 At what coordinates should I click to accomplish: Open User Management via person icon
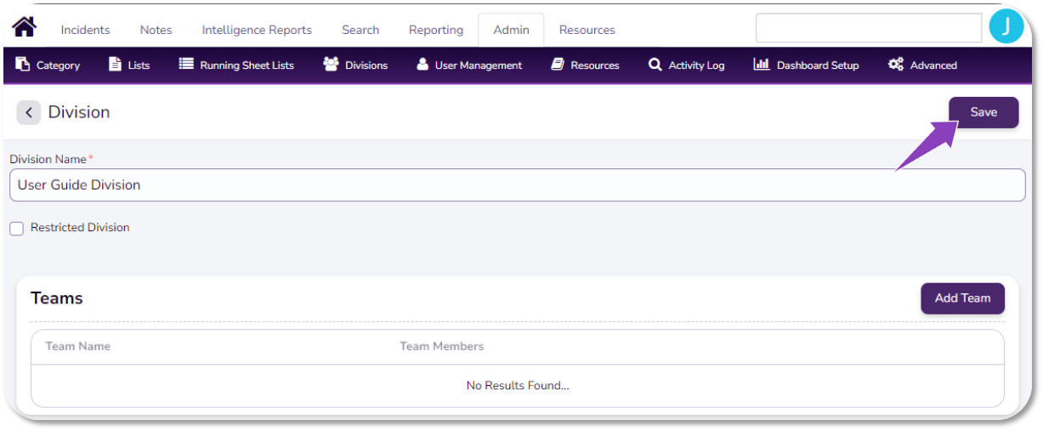pyautogui.click(x=422, y=65)
